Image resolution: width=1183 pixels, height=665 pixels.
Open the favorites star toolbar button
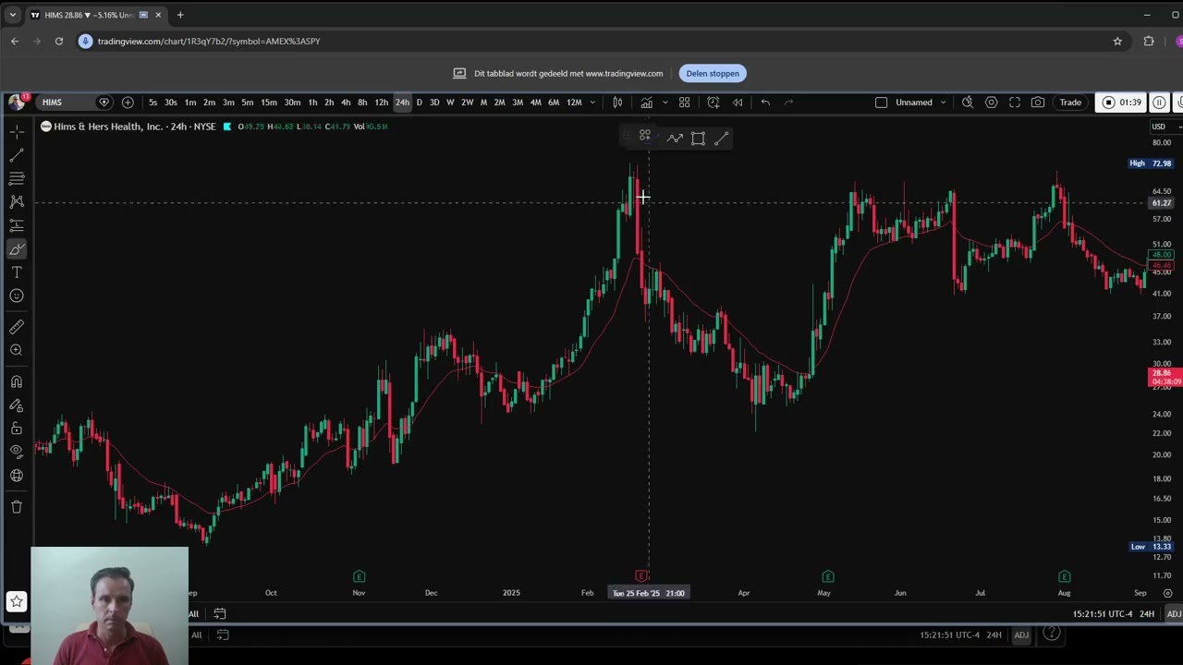pyautogui.click(x=17, y=602)
